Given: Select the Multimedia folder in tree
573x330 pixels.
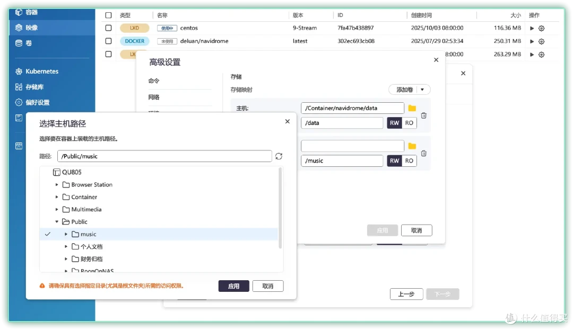Looking at the screenshot, I should (x=82, y=209).
